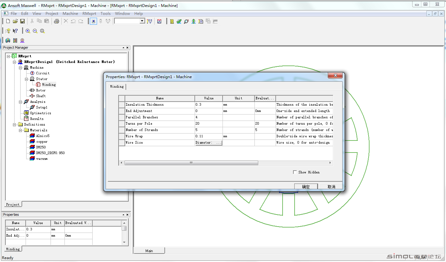
Task: Select the Rotor item in project tree
Action: (41, 90)
